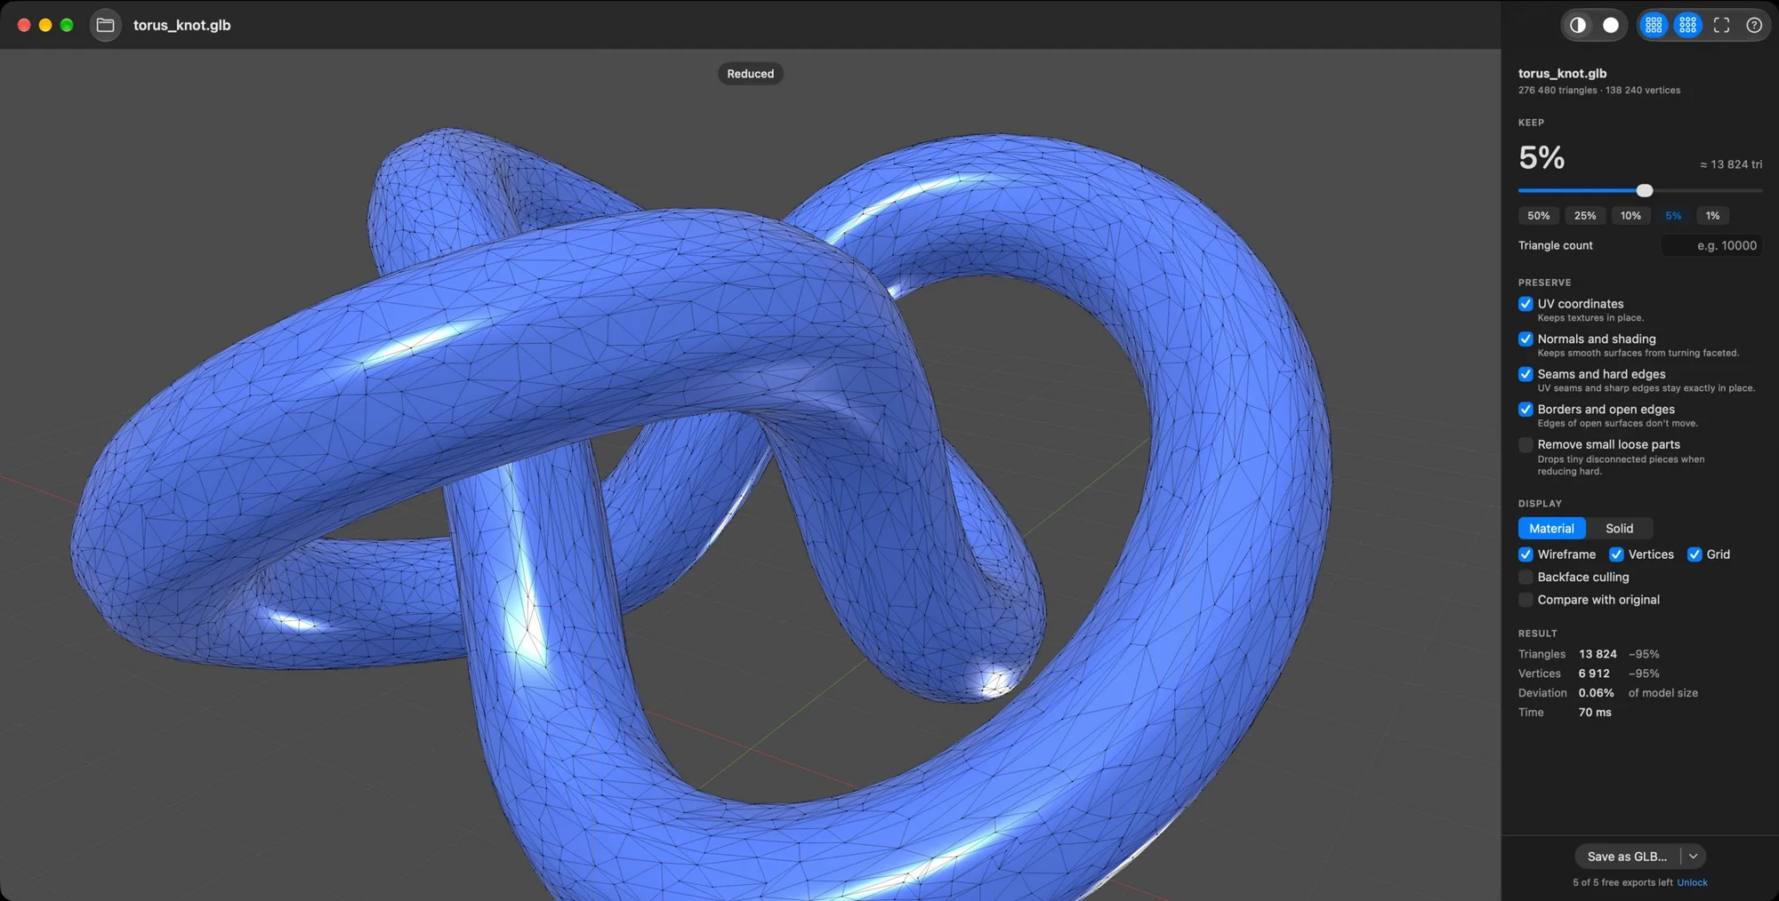Select the 5% keep preset
1779x901 pixels.
coord(1673,216)
